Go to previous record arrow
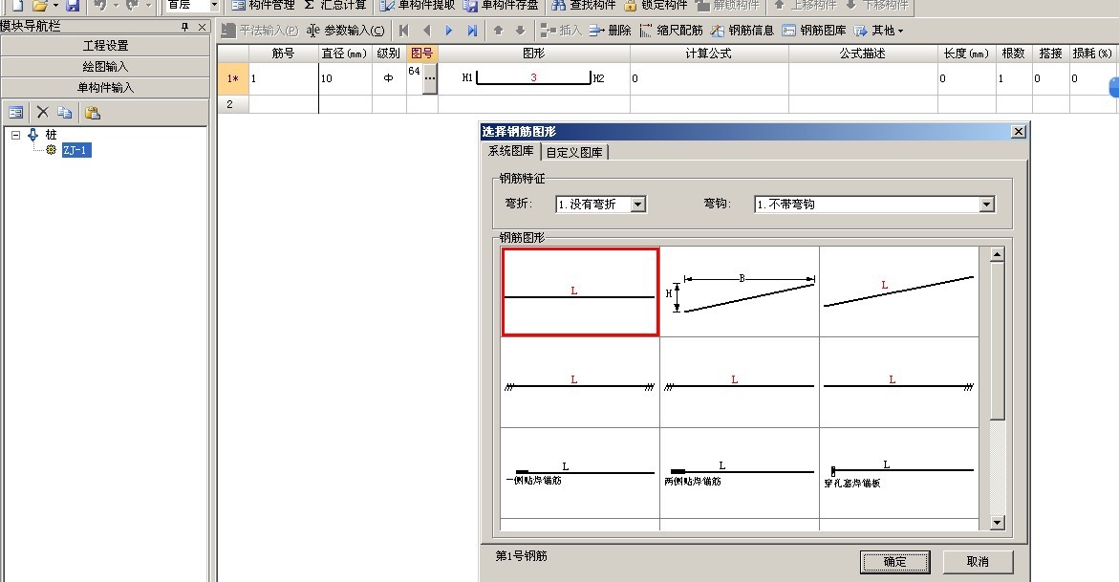The width and height of the screenshot is (1119, 582). point(427,31)
